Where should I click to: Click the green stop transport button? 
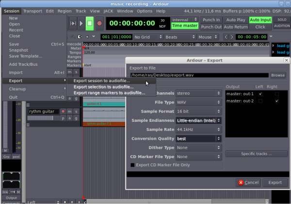(x=90, y=23)
